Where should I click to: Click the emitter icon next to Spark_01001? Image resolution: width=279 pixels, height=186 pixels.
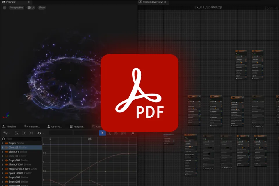click(x=6, y=173)
